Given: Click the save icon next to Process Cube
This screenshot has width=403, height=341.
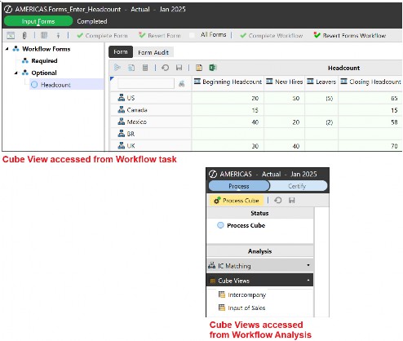Looking at the screenshot, I should pyautogui.click(x=292, y=201).
